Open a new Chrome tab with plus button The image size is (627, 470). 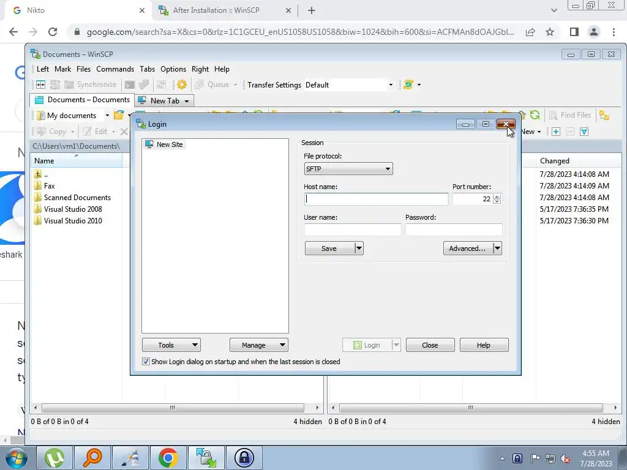point(312,10)
